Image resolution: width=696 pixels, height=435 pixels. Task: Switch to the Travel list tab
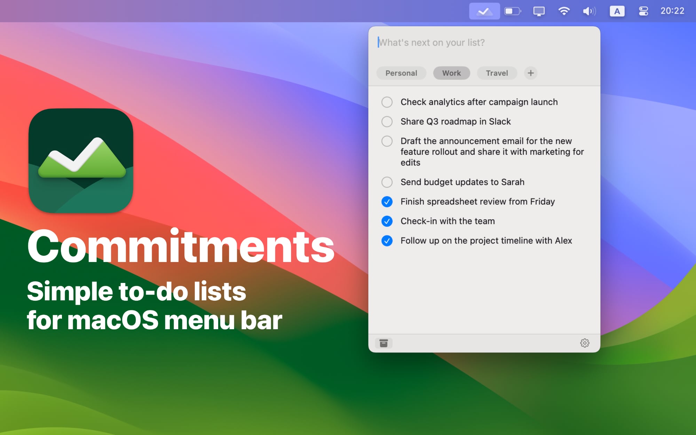click(497, 73)
